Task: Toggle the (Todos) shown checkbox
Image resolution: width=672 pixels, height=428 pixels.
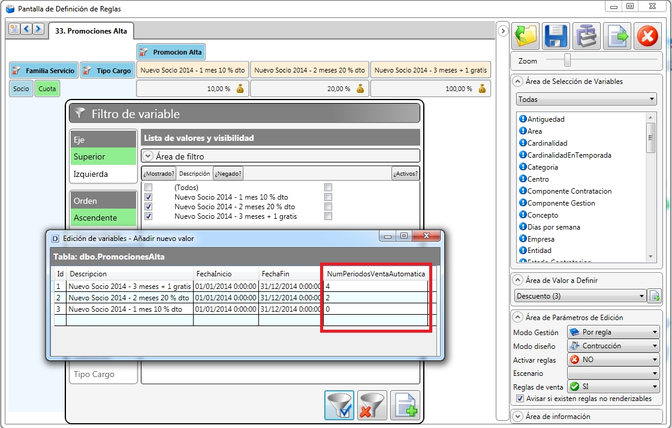Action: pos(148,187)
